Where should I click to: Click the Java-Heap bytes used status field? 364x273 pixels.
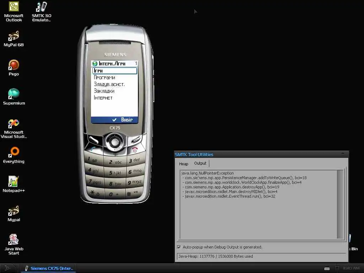[261, 256]
